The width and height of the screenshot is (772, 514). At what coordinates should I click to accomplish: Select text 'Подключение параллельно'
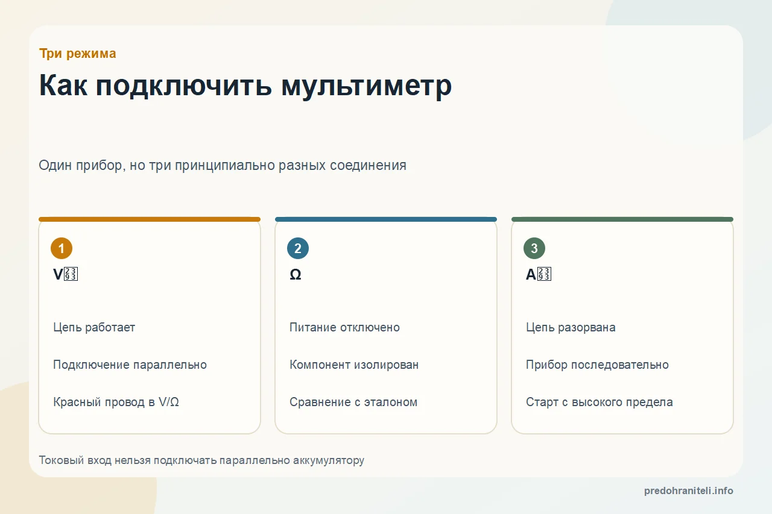tap(130, 365)
